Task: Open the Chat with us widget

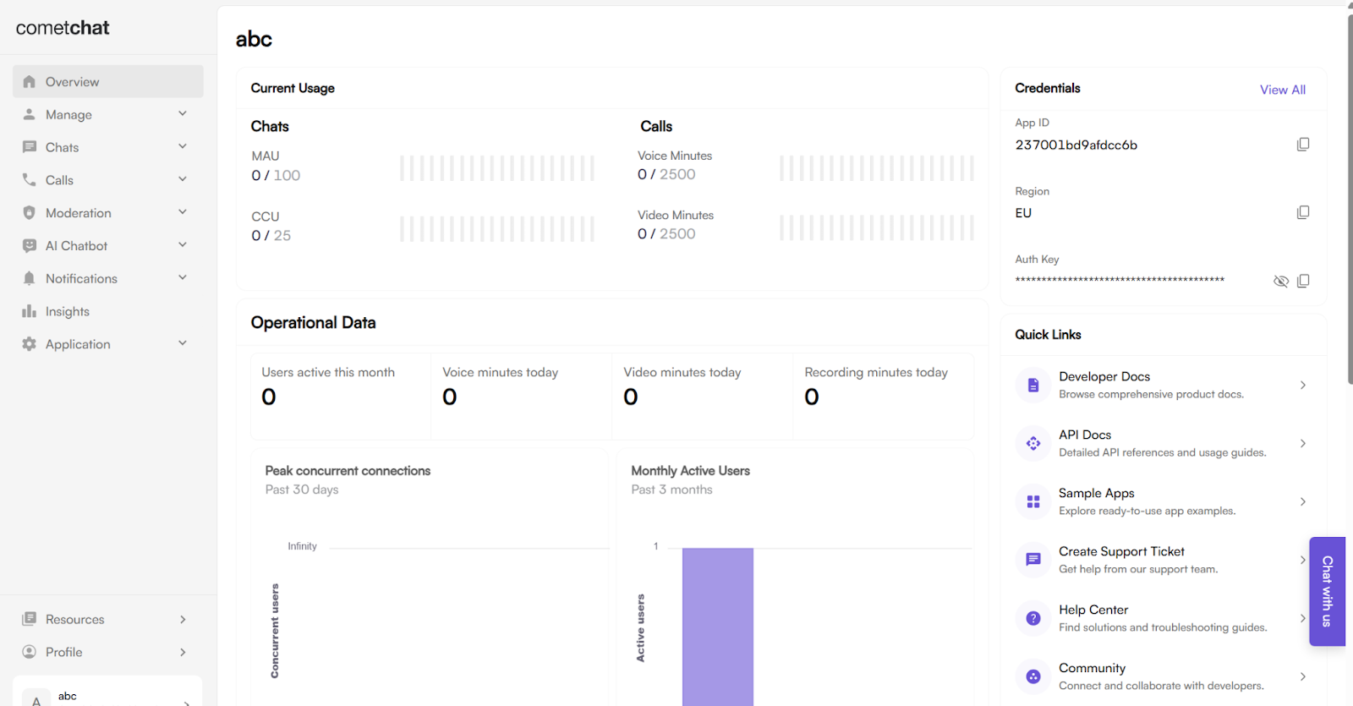Action: pyautogui.click(x=1327, y=591)
